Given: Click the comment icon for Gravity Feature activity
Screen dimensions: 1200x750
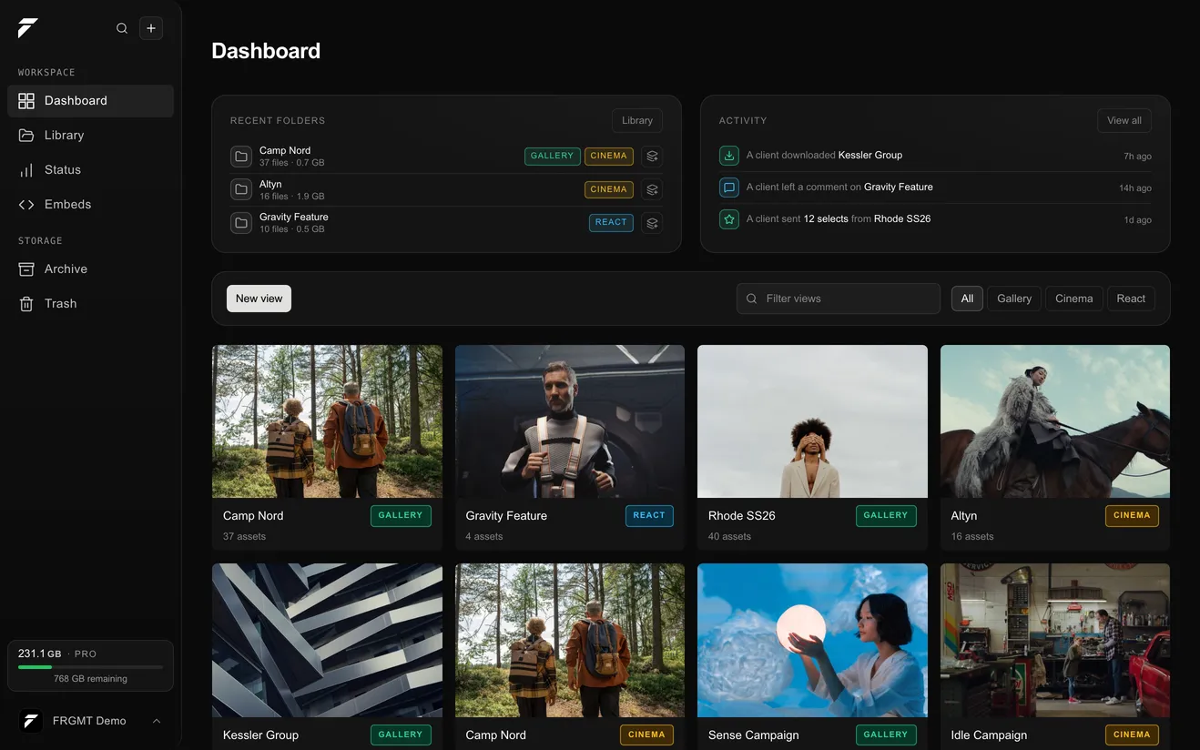Looking at the screenshot, I should [729, 187].
